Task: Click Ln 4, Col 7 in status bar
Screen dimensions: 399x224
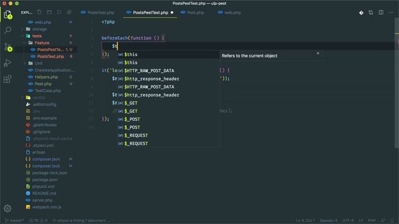Action: (x=305, y=220)
